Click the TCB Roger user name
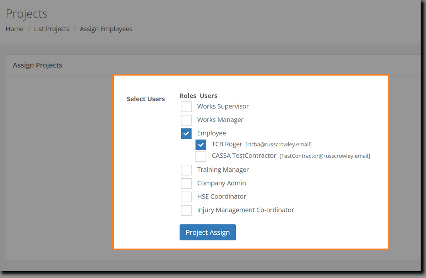426x278 pixels. click(227, 144)
